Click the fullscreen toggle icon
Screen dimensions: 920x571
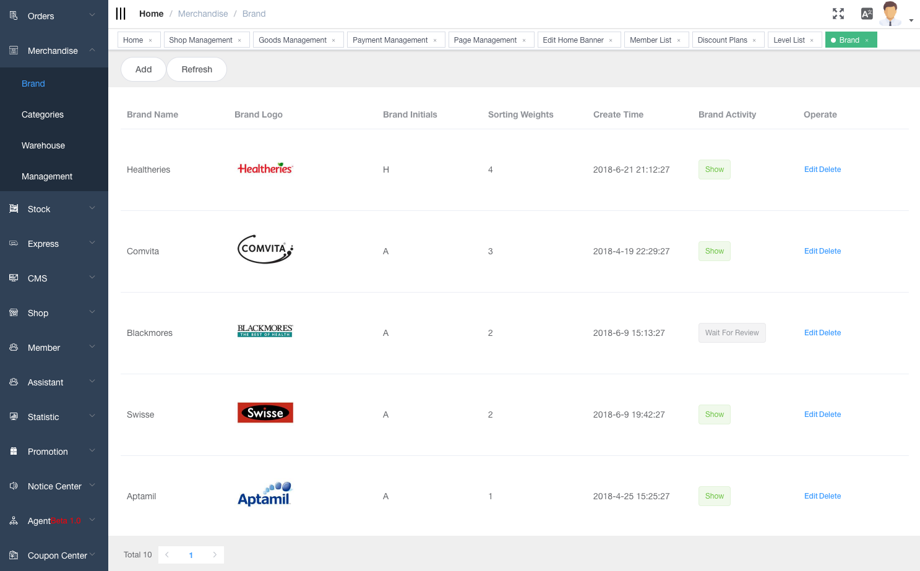[x=838, y=14]
